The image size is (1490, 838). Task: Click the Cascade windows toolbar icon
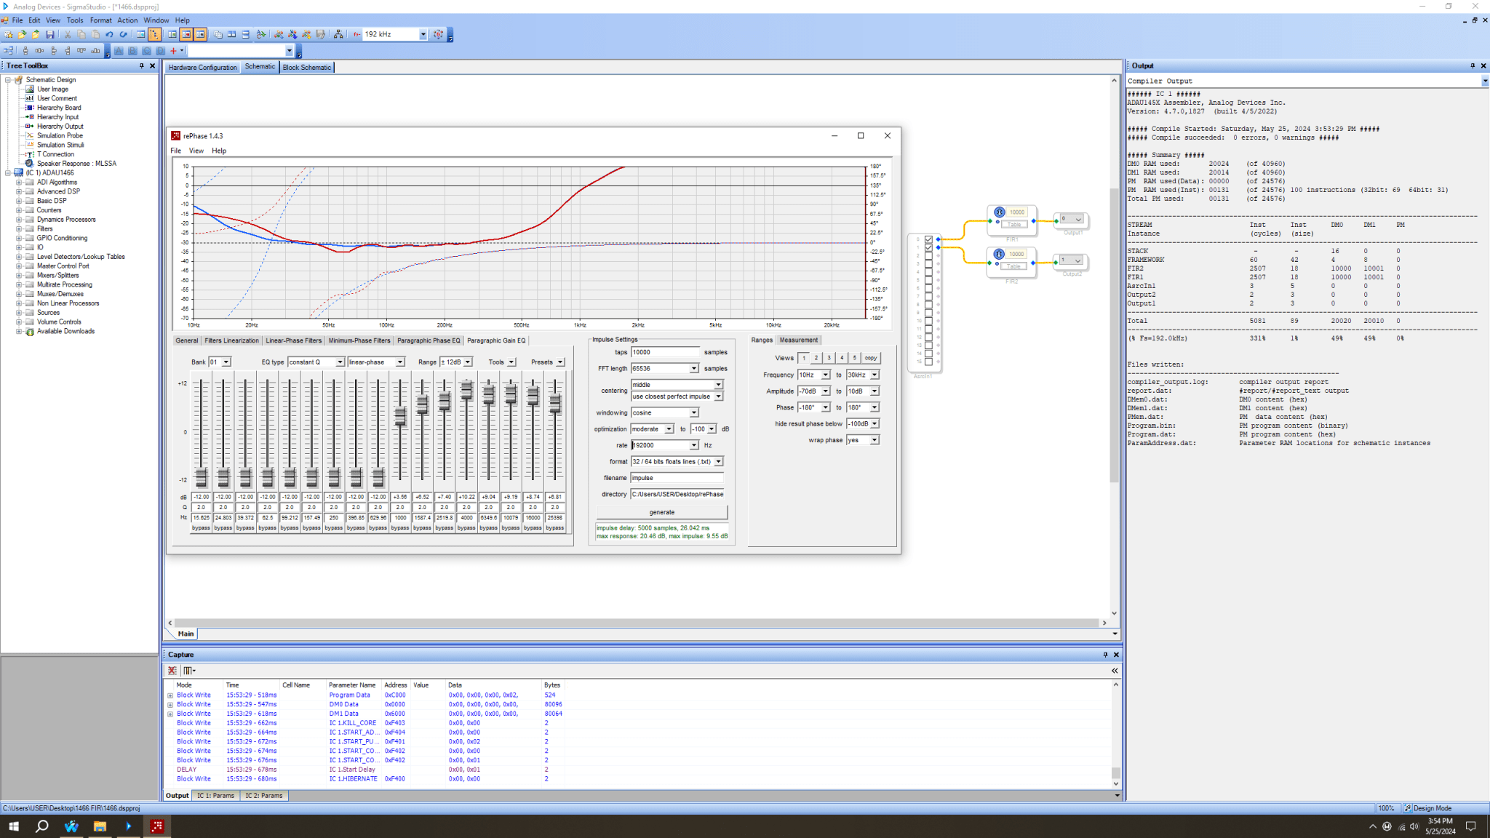pyautogui.click(x=218, y=34)
